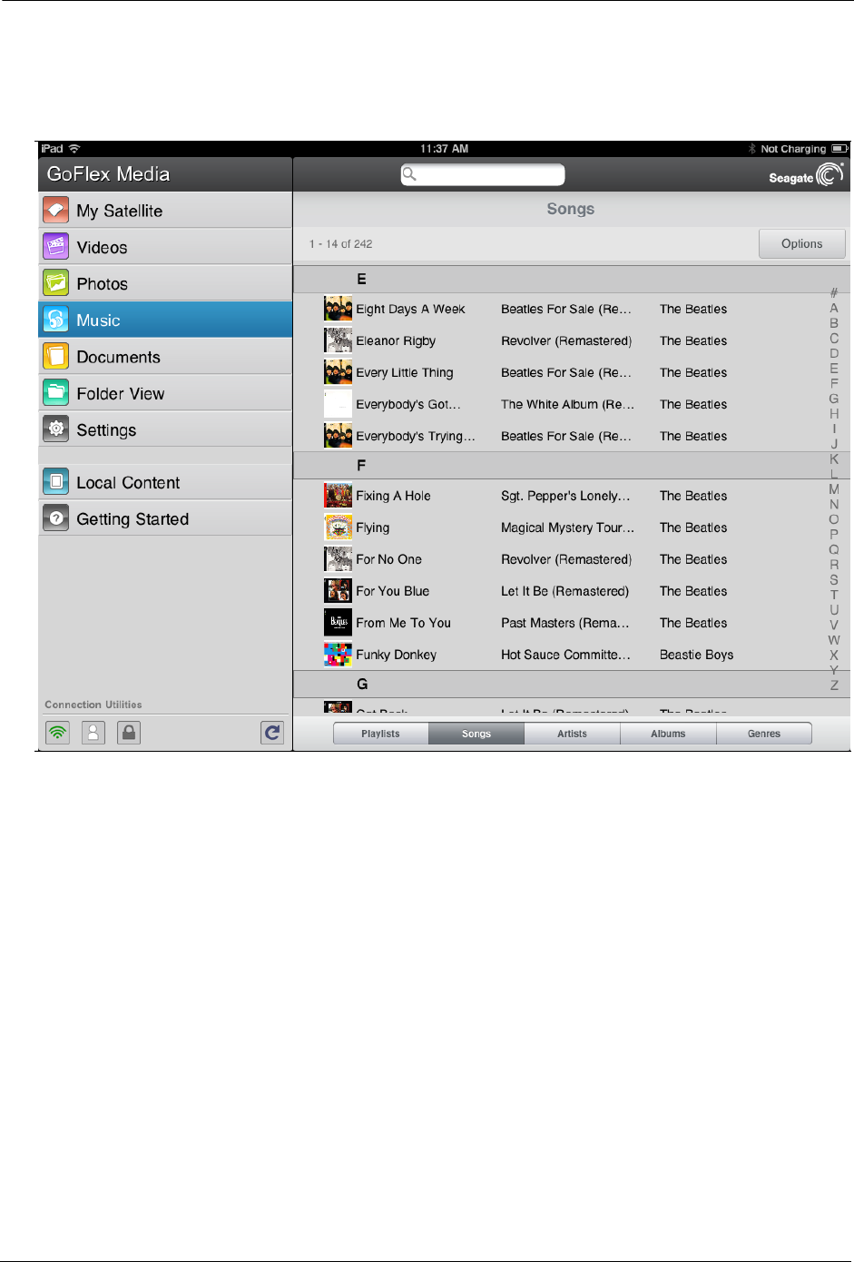Choose the Folder View icon
Viewport: 854px width, 1262px height.
56,393
